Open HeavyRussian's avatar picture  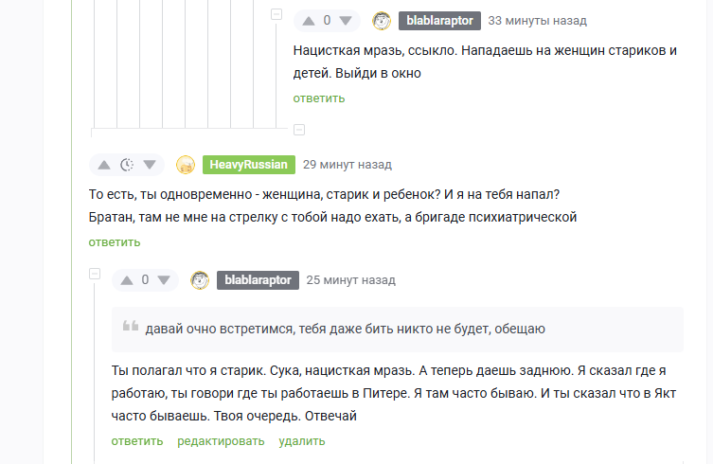point(186,164)
